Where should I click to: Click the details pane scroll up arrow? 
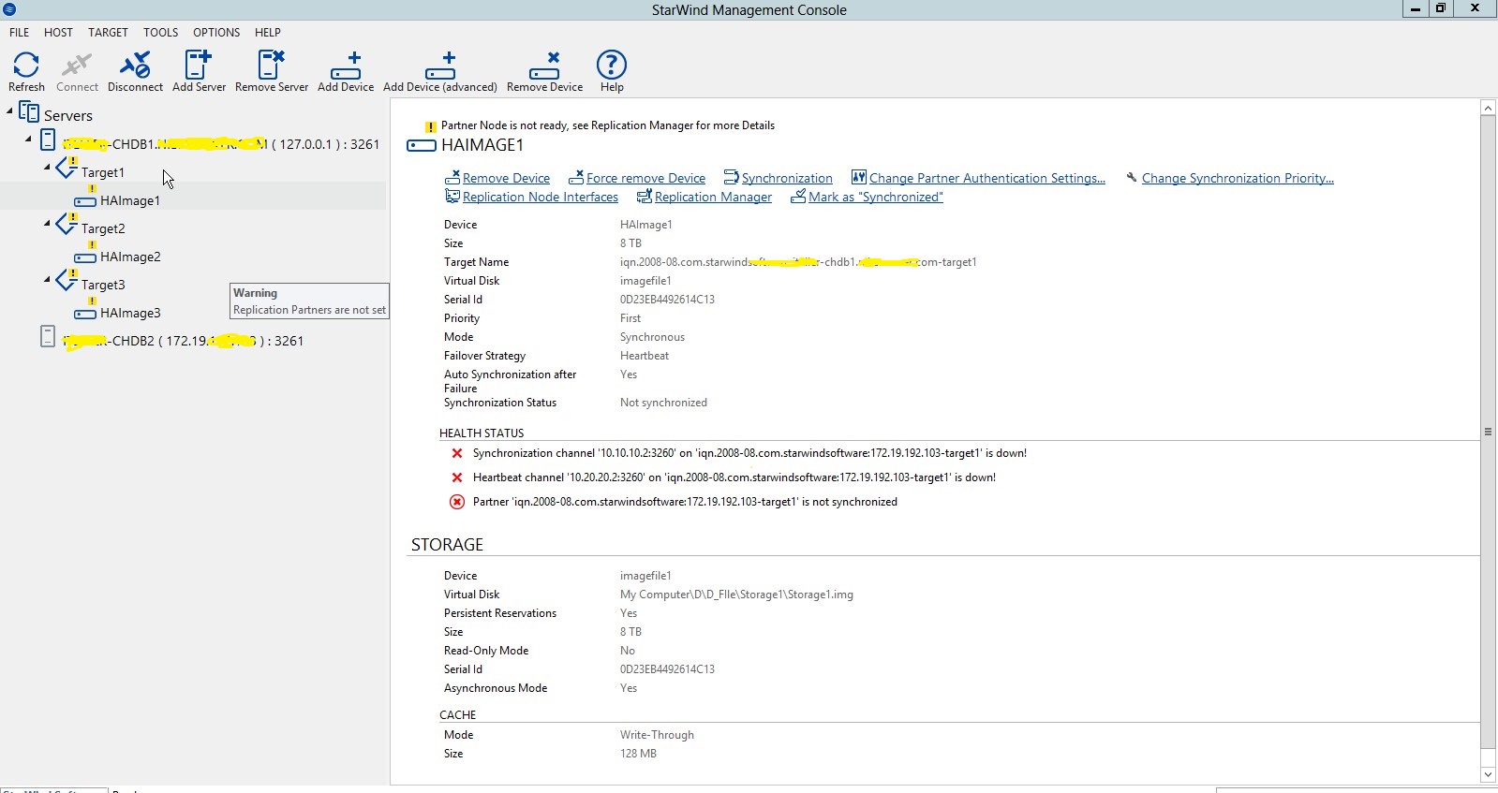pos(1488,108)
